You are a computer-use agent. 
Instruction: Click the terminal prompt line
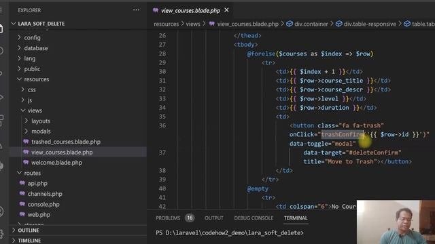pyautogui.click(x=230, y=233)
